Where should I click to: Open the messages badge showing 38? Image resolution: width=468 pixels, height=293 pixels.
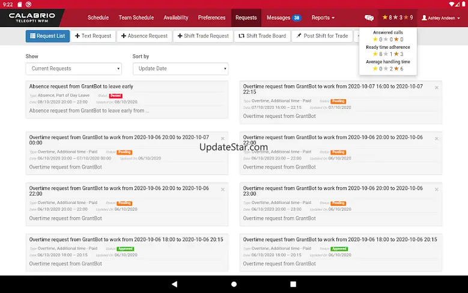296,18
